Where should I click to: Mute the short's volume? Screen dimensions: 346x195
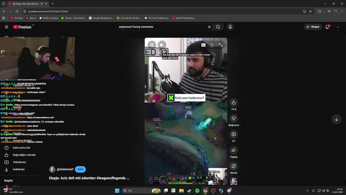(162, 45)
